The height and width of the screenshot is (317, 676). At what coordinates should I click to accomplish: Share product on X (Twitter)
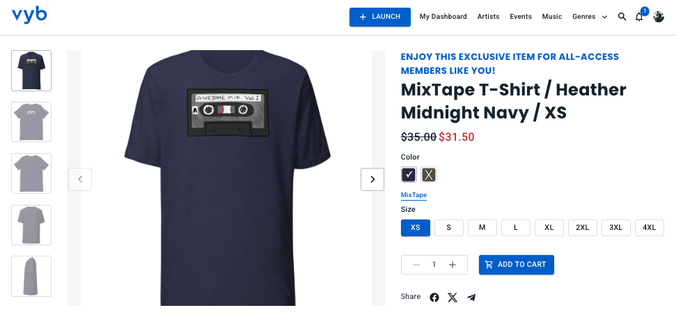click(453, 297)
